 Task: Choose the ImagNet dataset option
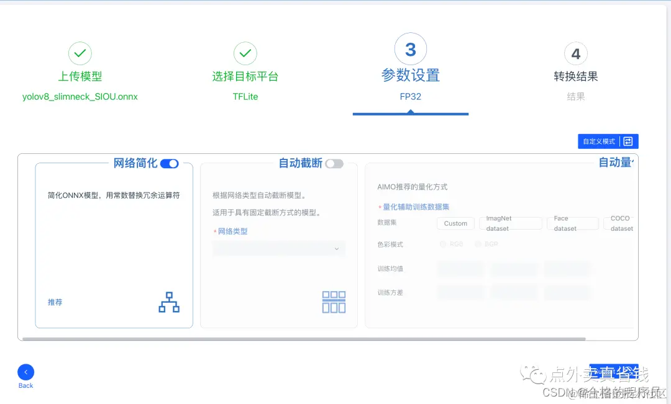click(x=511, y=223)
